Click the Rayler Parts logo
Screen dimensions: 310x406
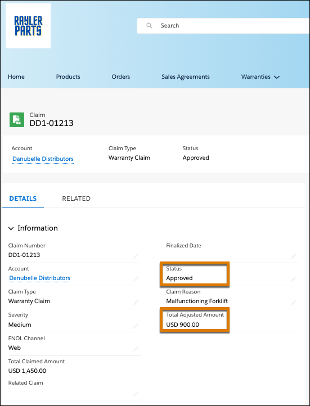point(28,26)
